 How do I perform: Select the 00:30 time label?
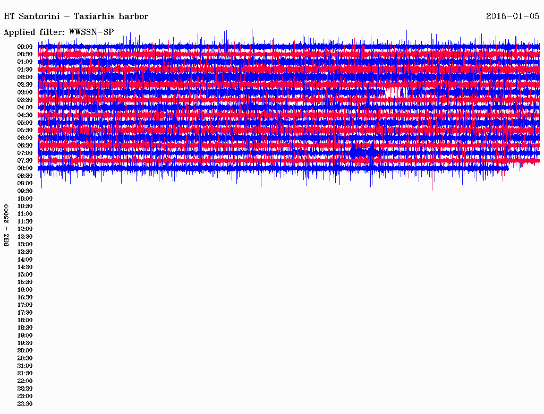click(x=25, y=54)
